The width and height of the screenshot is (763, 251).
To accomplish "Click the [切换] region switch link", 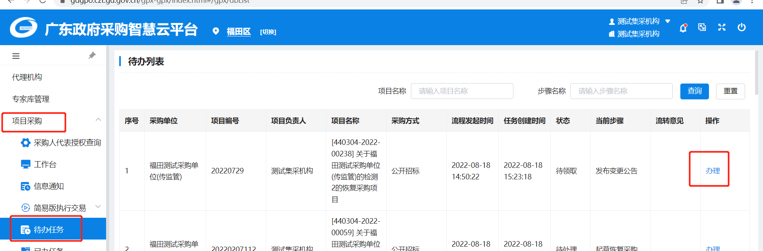I will coord(268,32).
